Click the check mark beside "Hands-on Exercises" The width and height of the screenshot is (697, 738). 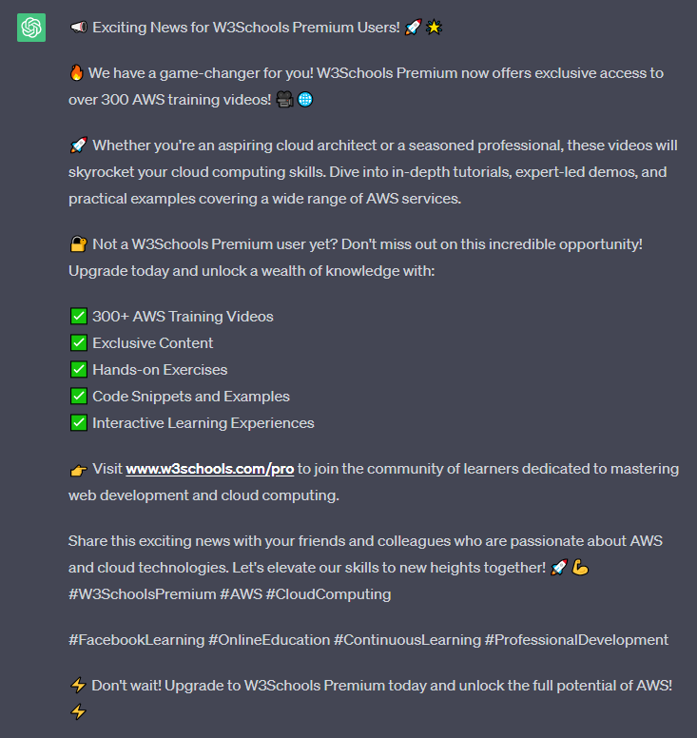(78, 370)
